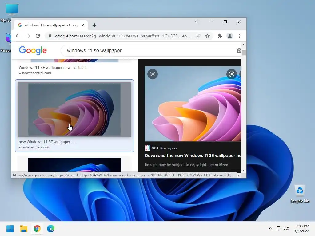Click the search by image camera icon
The height and width of the screenshot is (236, 315).
pos(239,51)
